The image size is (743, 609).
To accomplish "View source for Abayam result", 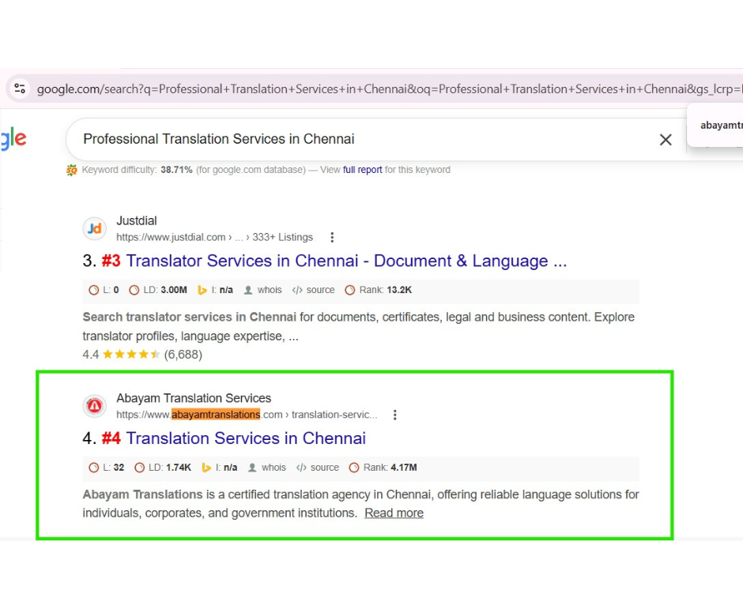I will pyautogui.click(x=318, y=468).
